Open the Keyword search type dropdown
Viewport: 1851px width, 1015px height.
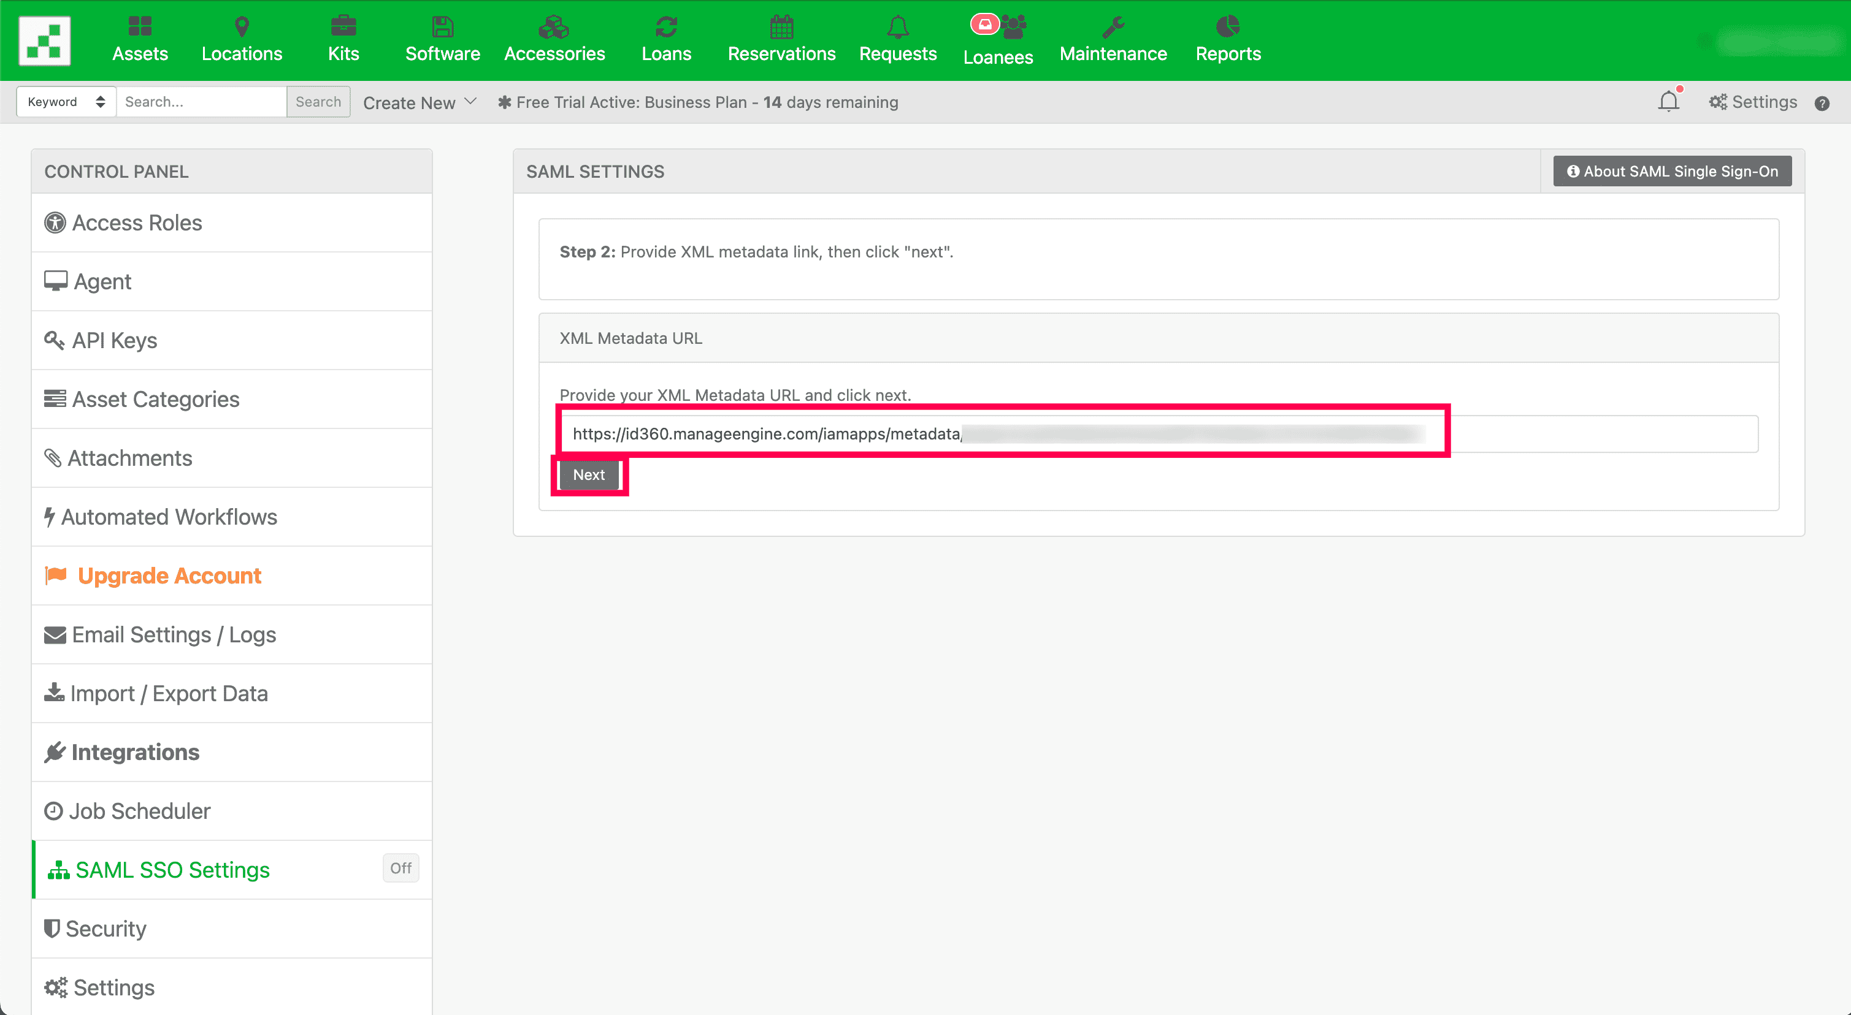pos(66,102)
